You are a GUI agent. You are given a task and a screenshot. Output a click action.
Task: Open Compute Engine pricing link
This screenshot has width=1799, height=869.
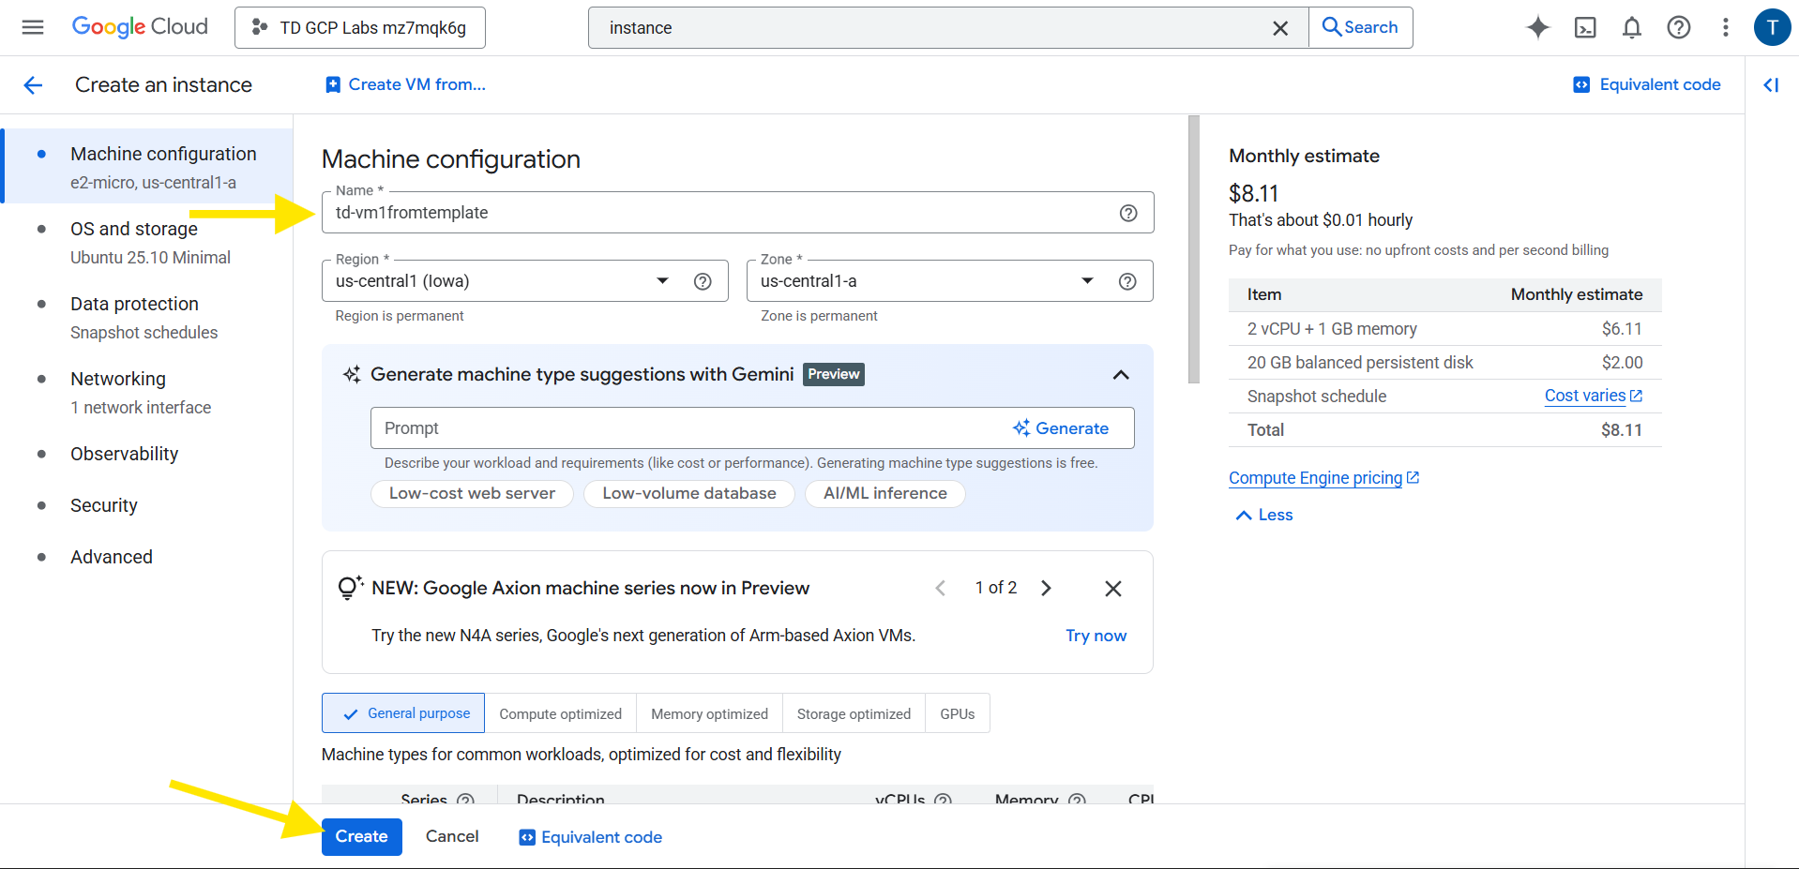pos(1315,478)
